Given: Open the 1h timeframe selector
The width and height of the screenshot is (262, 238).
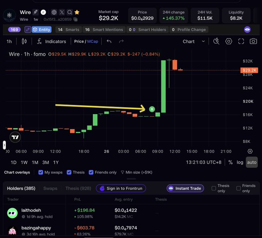Looking at the screenshot, I should pyautogui.click(x=9, y=42).
